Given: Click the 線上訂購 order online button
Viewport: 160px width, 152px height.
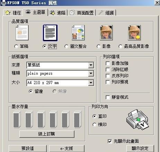Looking at the screenshot, I should click(x=47, y=134).
